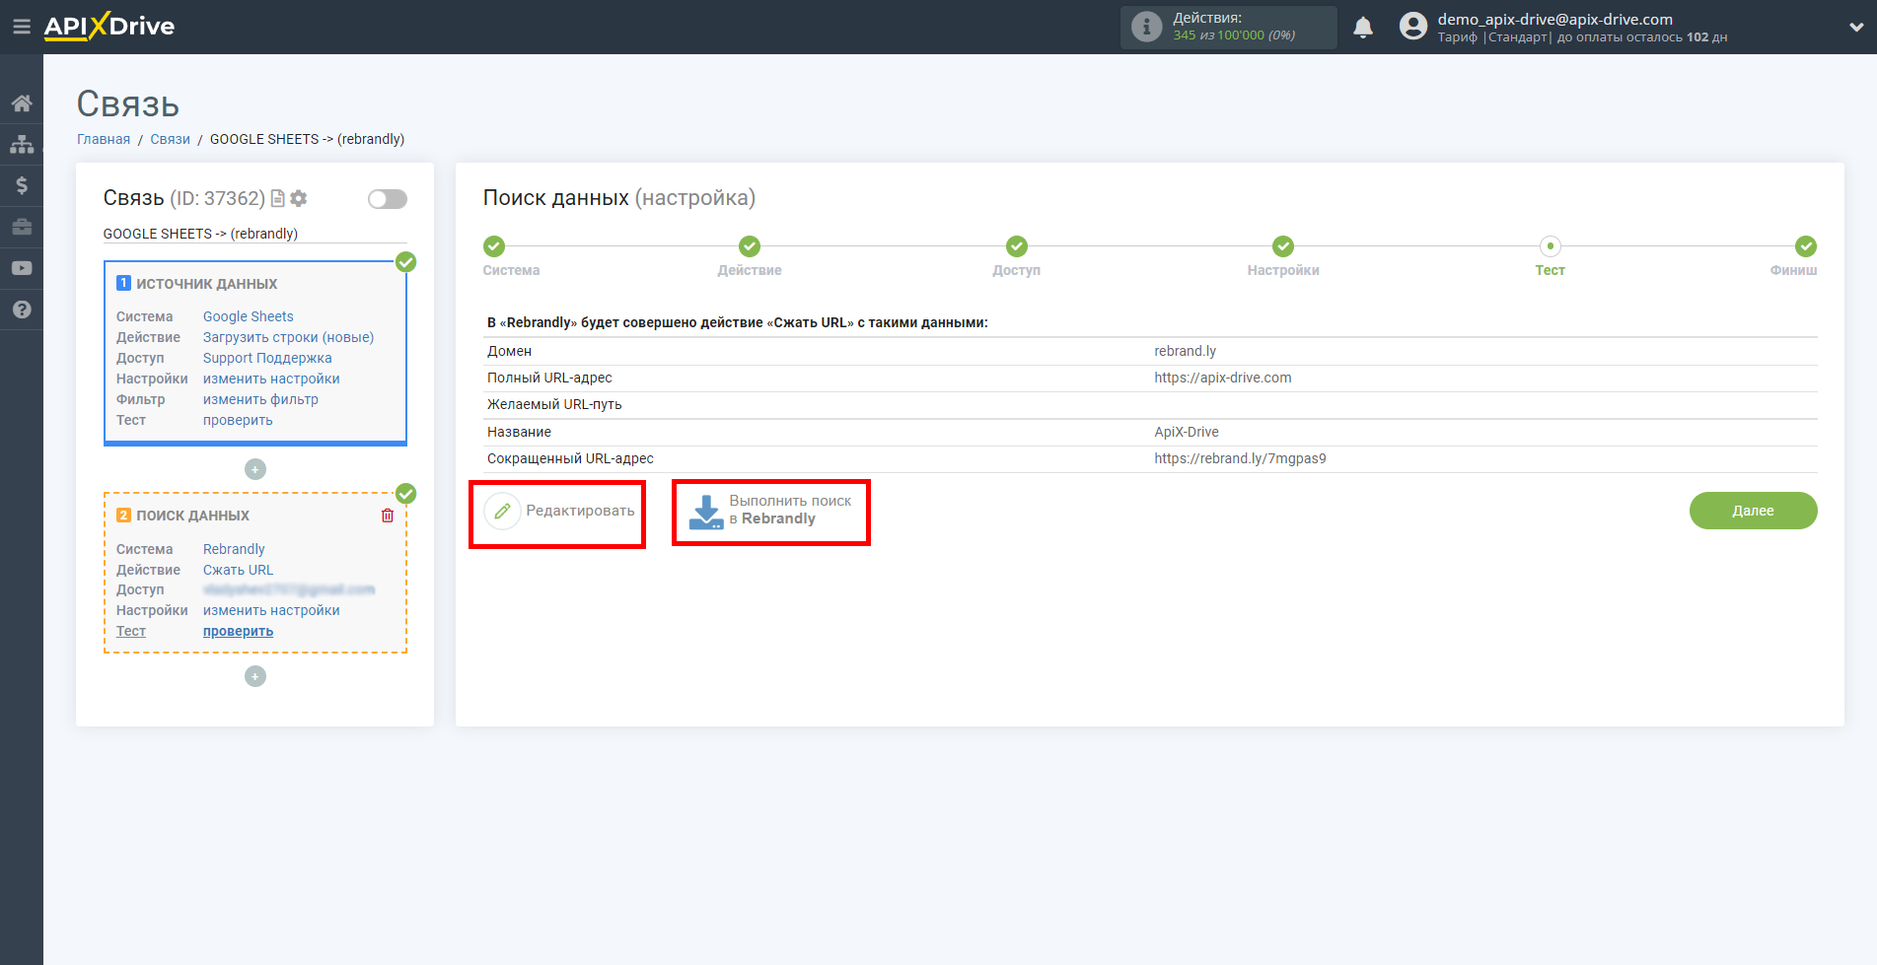Open connection settings gear icon
Viewport: 1877px width, 965px height.
[299, 199]
